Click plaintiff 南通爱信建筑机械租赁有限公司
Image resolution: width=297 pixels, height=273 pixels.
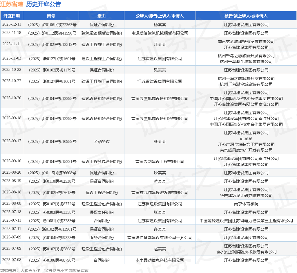(160, 33)
